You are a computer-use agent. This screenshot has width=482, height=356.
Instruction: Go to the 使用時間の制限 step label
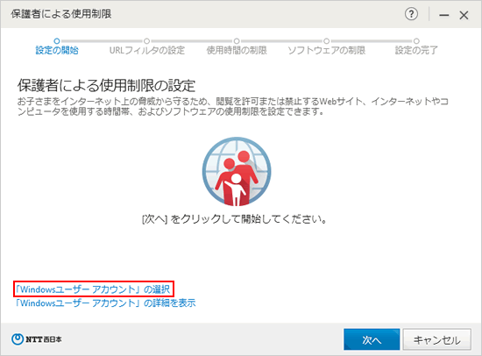tap(237, 50)
